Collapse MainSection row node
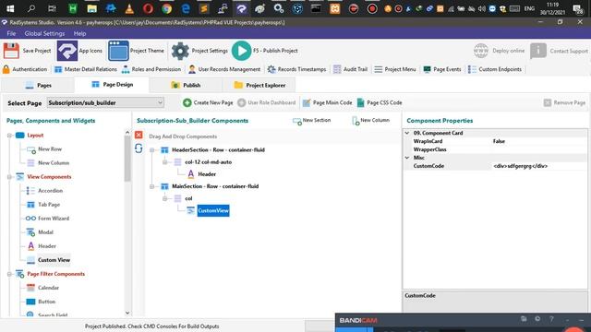Screen dimensions: 591x332 (x=151, y=186)
